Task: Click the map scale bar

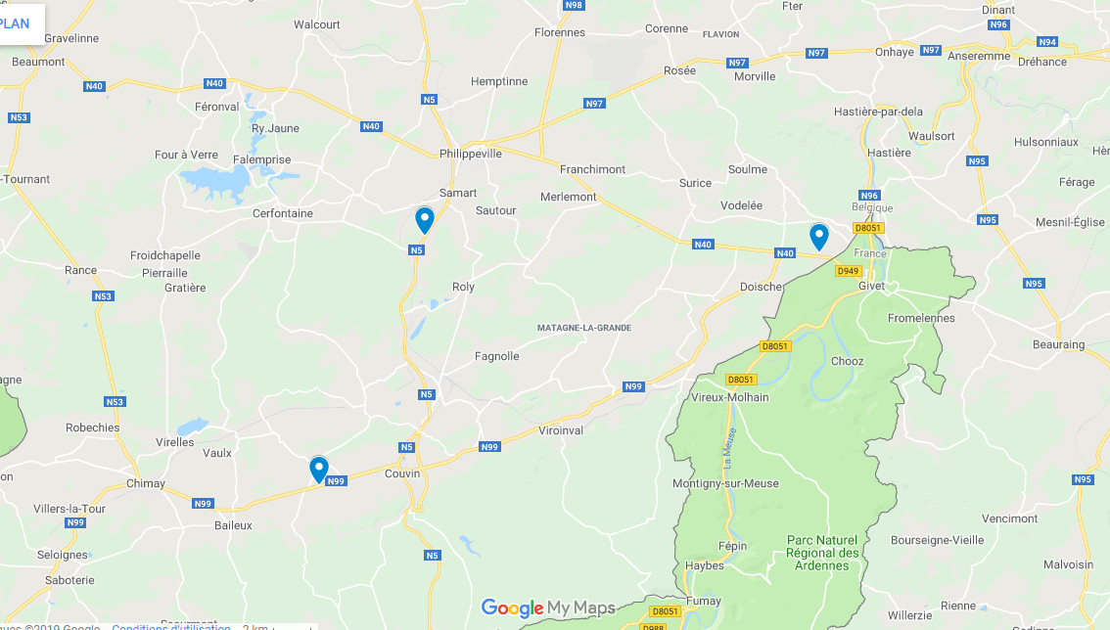Action: (x=280, y=627)
